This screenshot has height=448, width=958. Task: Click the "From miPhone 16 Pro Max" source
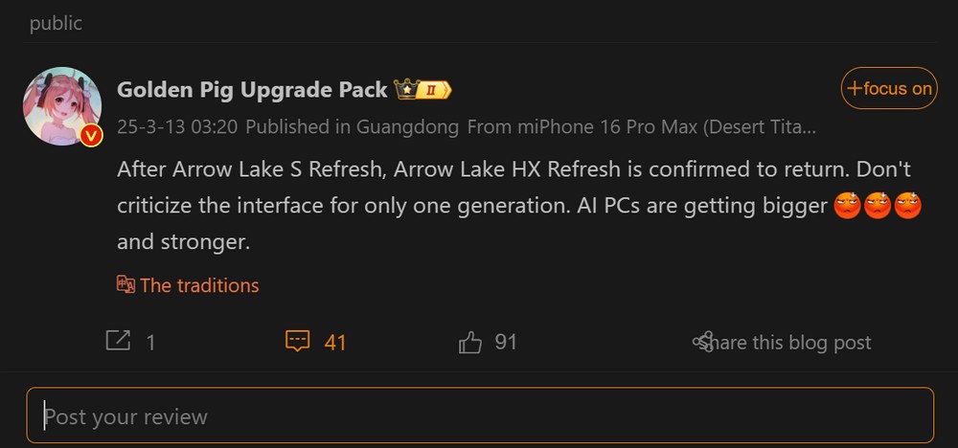[641, 126]
